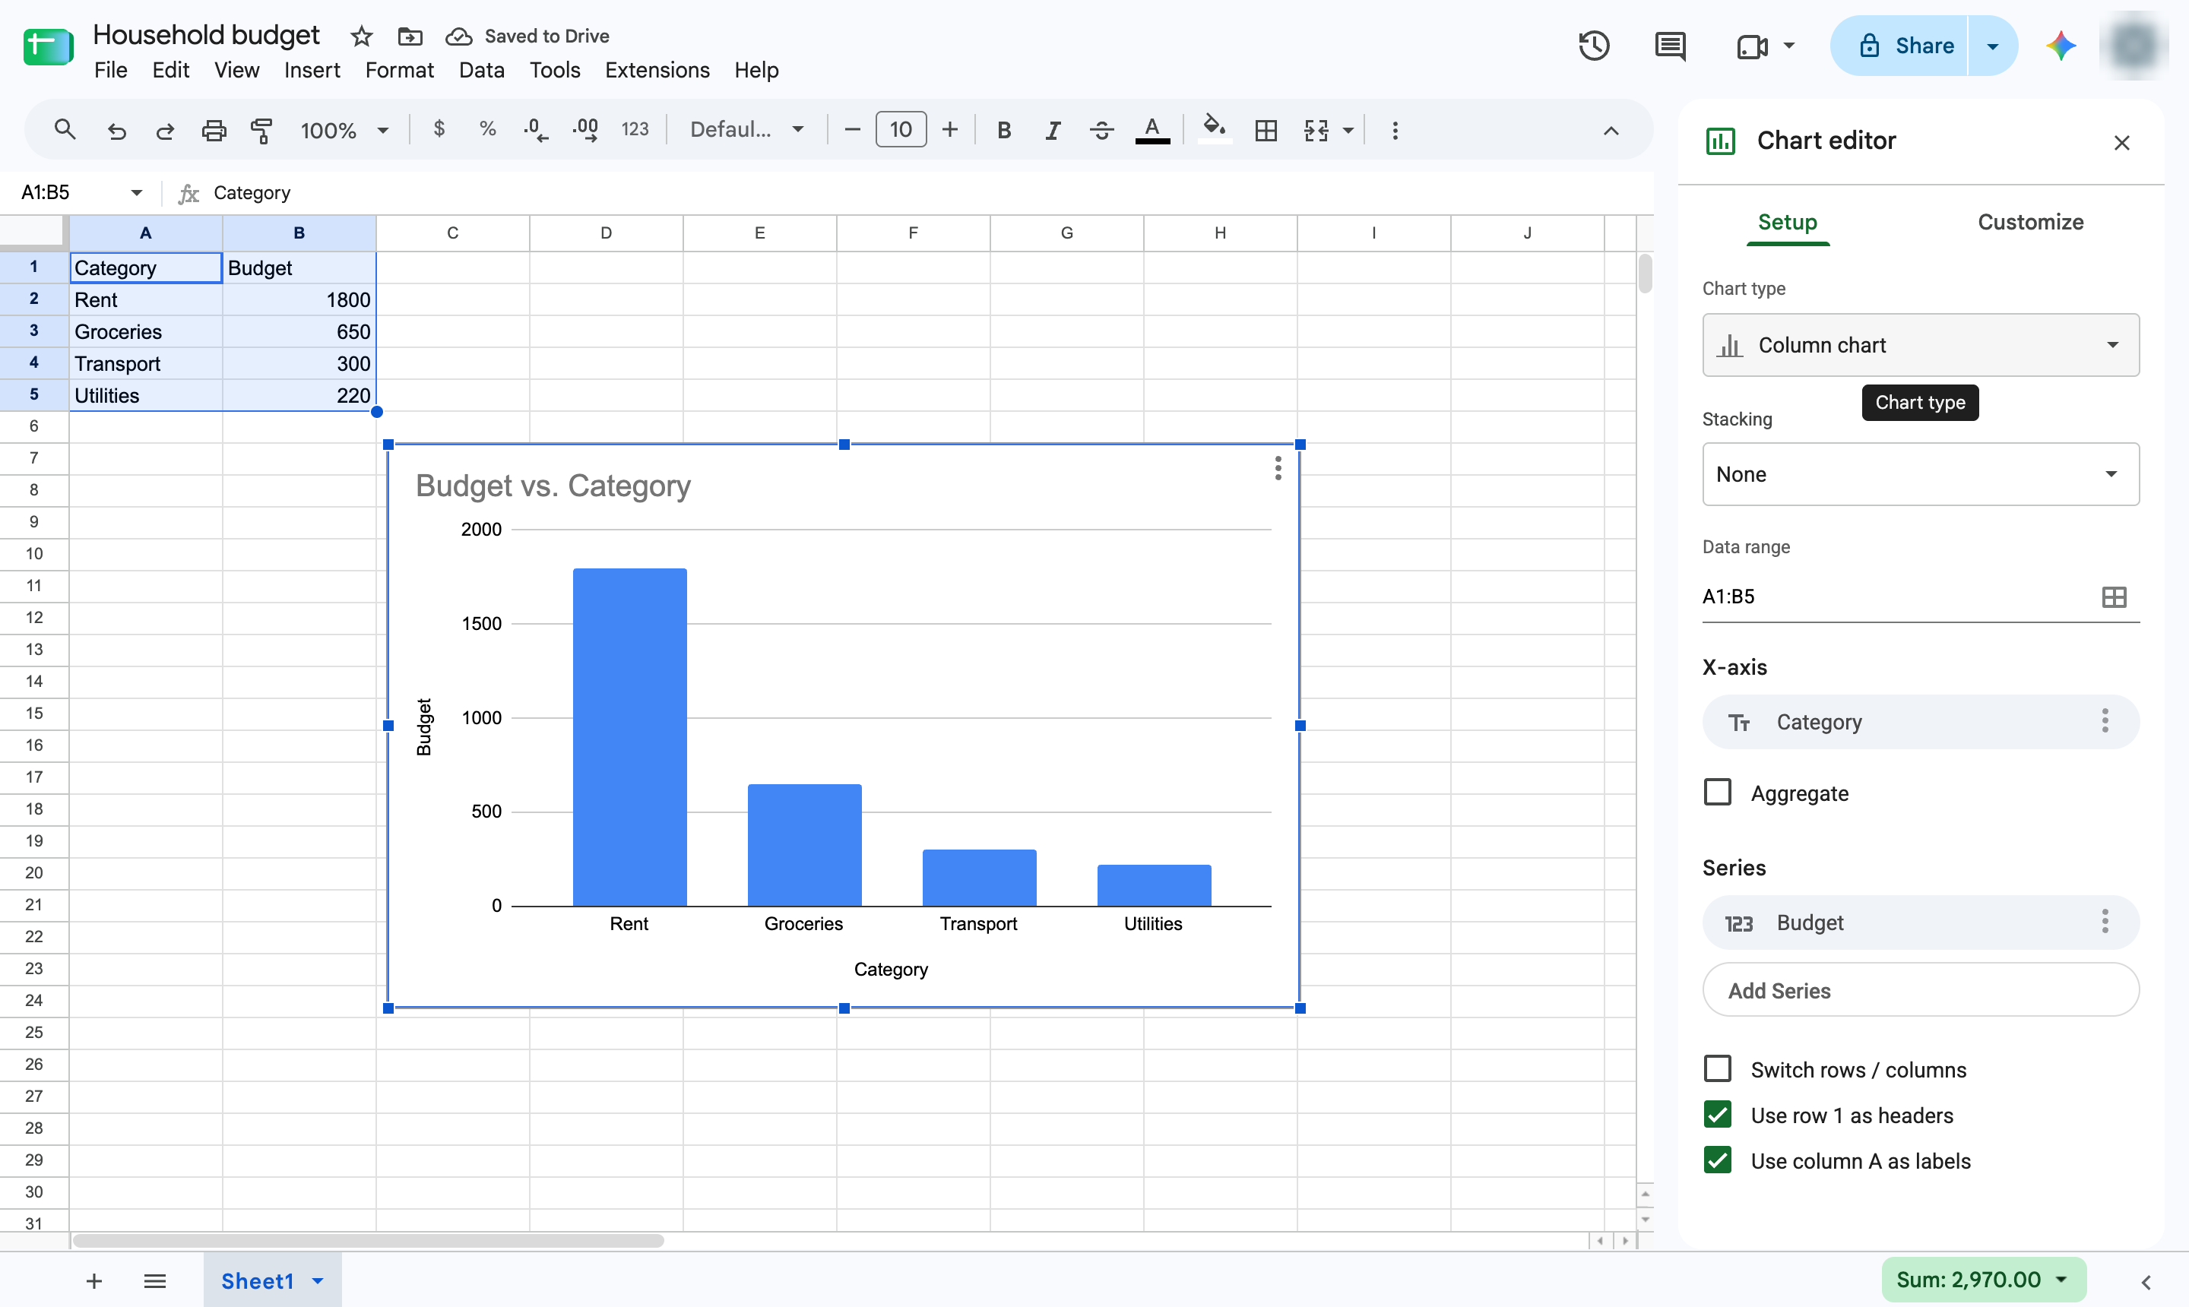
Task: Toggle bold formatting
Action: click(x=1003, y=131)
